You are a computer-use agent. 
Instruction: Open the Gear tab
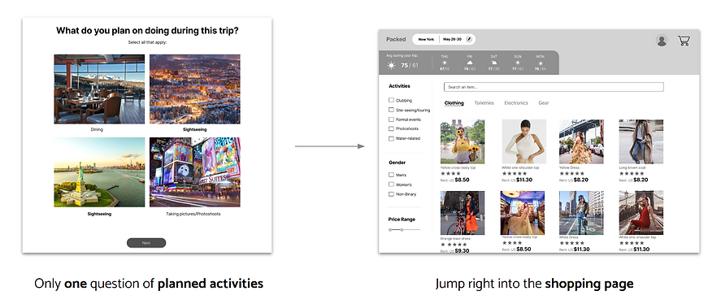tap(544, 103)
